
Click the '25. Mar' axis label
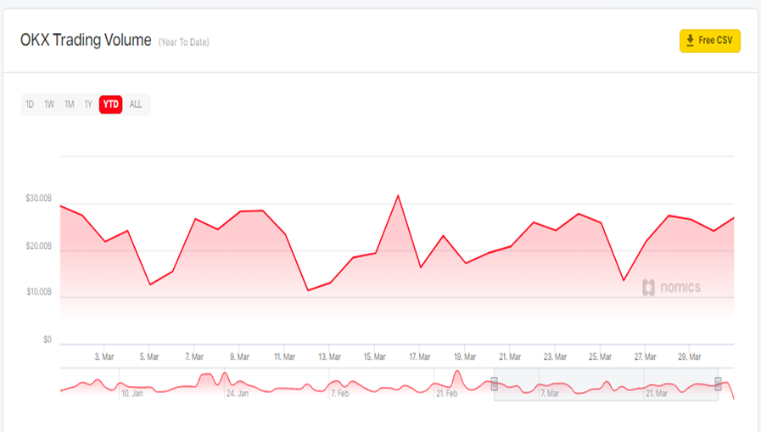click(600, 356)
